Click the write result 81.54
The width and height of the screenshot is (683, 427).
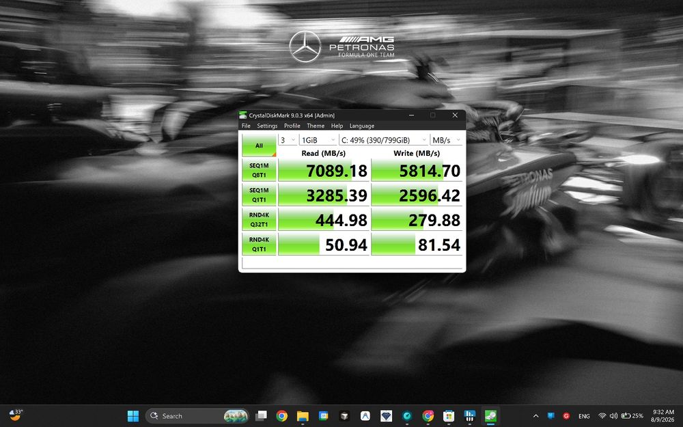(x=417, y=245)
